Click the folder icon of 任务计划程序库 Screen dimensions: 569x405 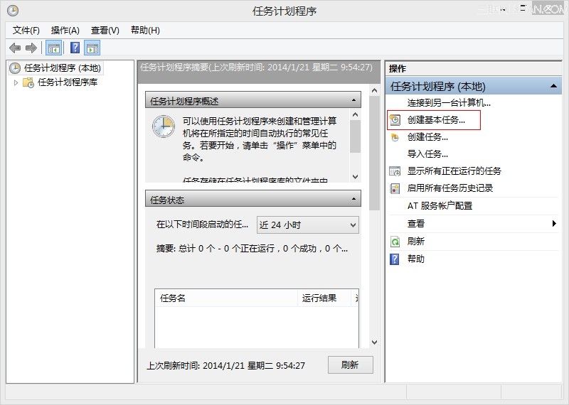click(28, 82)
